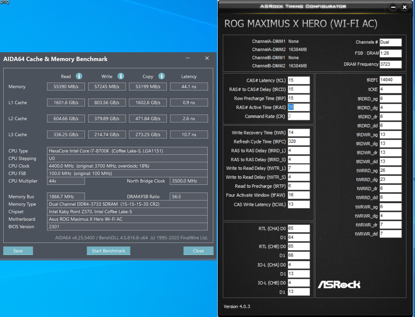Click the tWRWR_dd field

[x=391, y=234]
